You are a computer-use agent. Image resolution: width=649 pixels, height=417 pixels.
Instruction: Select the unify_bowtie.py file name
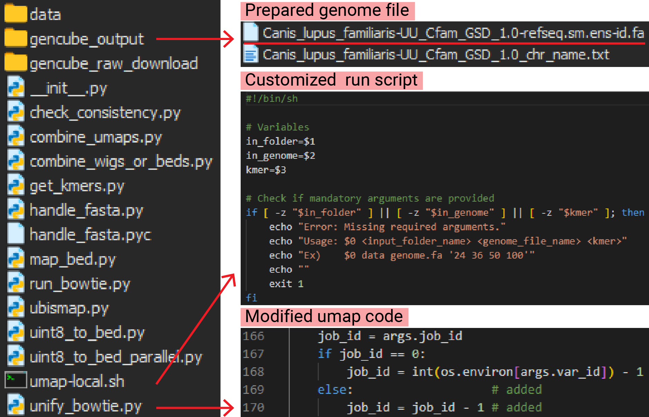(x=86, y=407)
